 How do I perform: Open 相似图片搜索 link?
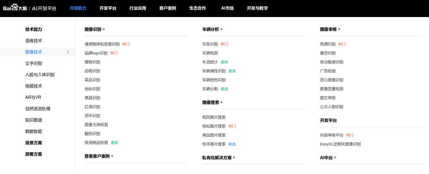click(214, 126)
